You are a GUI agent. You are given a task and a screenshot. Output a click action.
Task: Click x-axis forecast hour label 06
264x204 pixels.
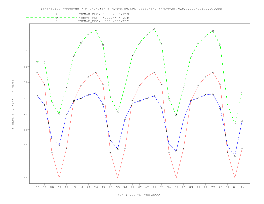[x=52, y=187]
